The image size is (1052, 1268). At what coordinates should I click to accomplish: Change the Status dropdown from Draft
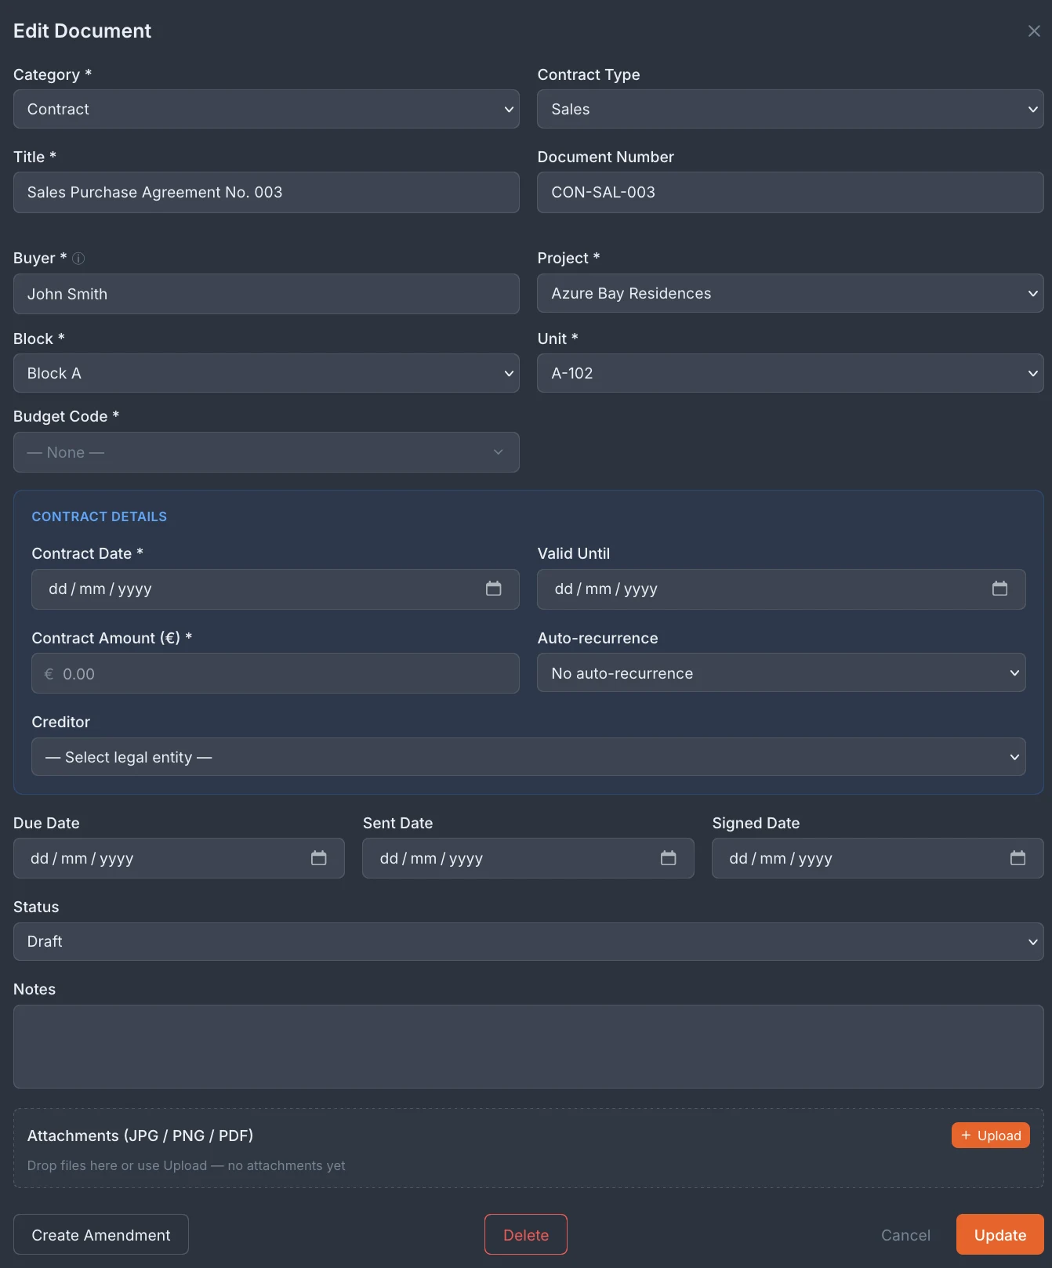point(528,941)
